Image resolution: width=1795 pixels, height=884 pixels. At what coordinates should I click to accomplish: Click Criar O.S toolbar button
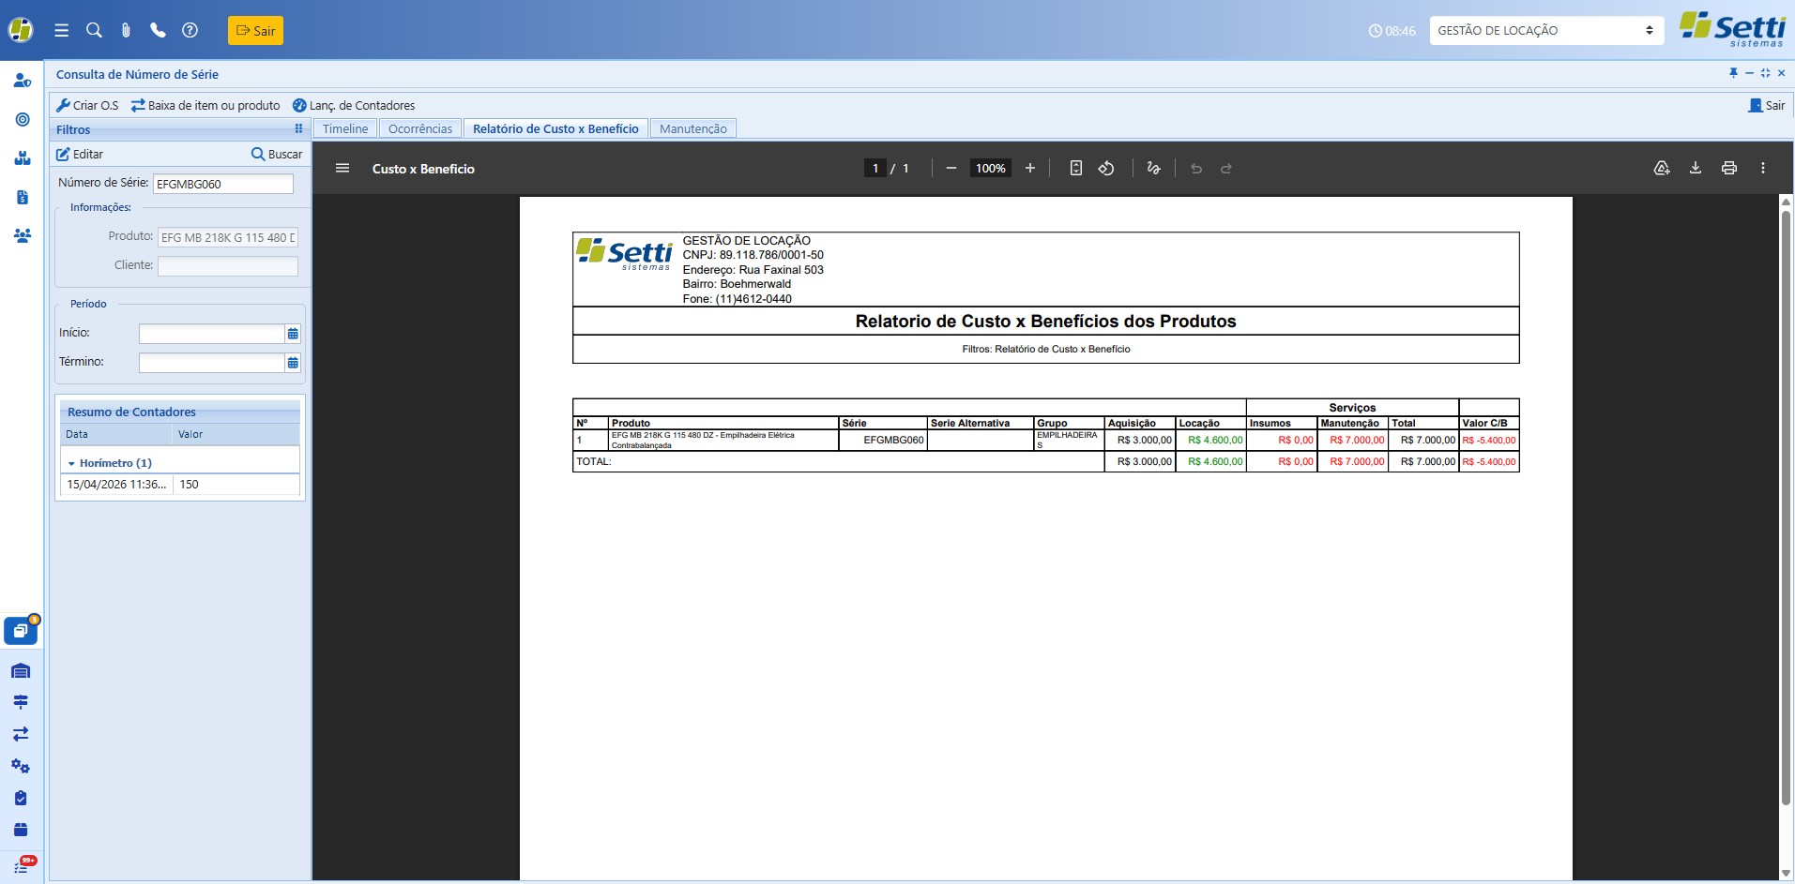click(87, 106)
